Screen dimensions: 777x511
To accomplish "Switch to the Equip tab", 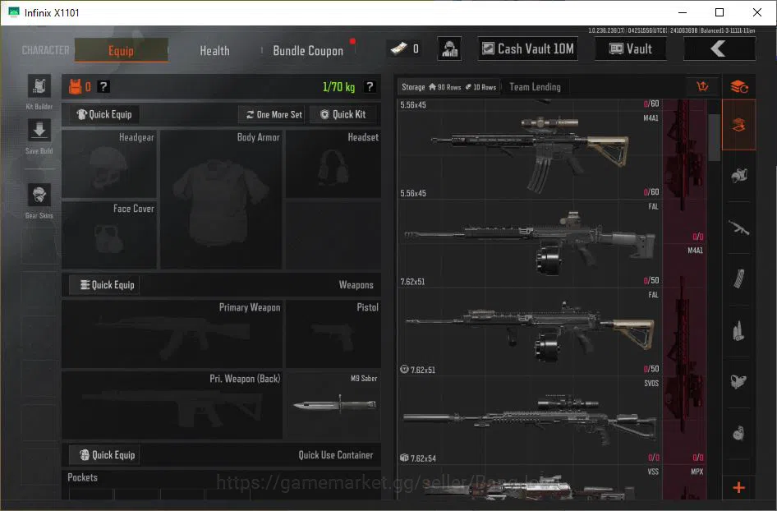I will click(121, 51).
